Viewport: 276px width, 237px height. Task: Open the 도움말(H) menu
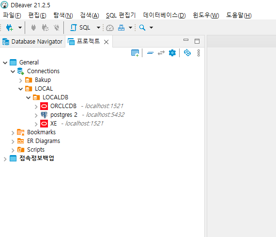pyautogui.click(x=239, y=16)
